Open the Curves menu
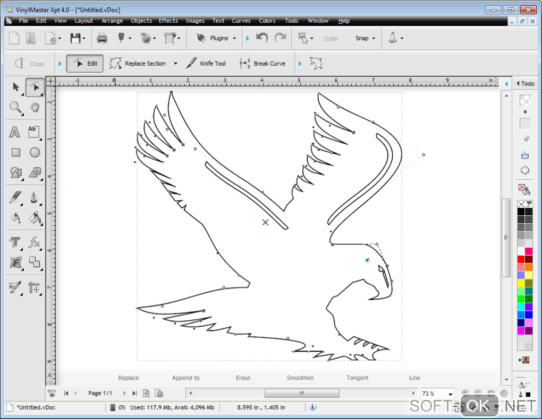Image resolution: width=542 pixels, height=419 pixels. coord(241,21)
